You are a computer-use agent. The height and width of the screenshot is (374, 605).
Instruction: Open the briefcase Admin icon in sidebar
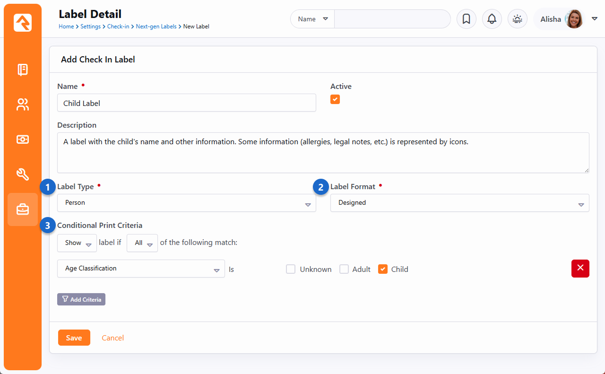click(23, 209)
